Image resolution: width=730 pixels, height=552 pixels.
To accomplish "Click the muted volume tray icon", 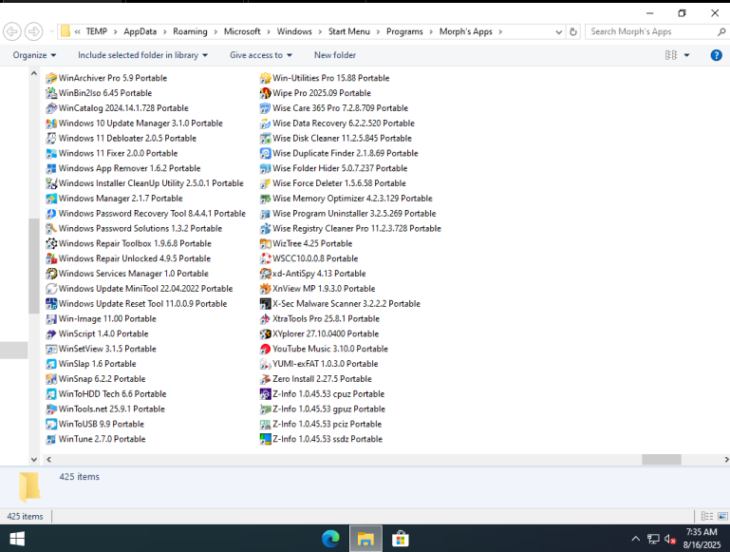I will click(x=670, y=539).
